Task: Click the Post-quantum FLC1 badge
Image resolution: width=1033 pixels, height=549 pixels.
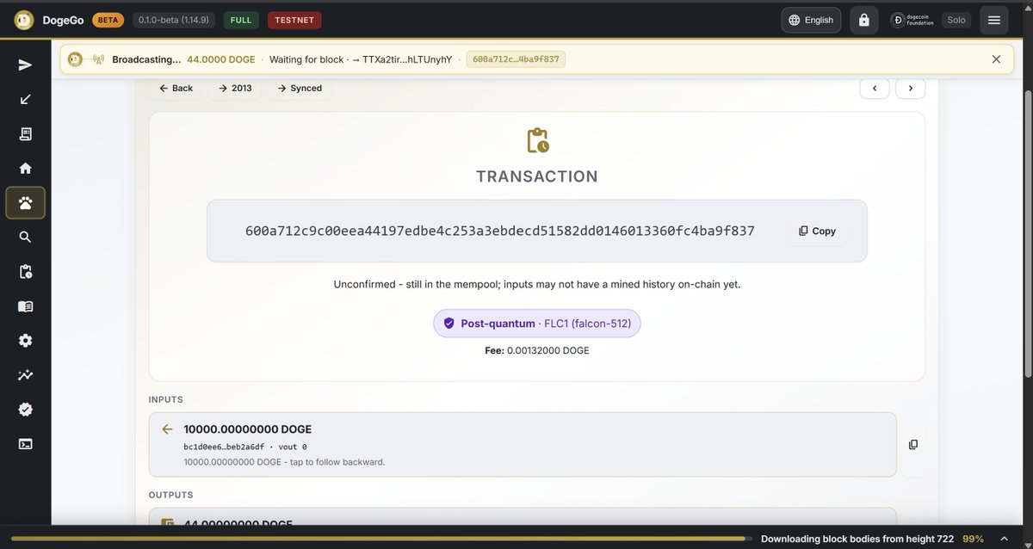Action: pyautogui.click(x=537, y=324)
